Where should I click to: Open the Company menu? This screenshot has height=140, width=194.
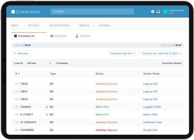pos(105,25)
